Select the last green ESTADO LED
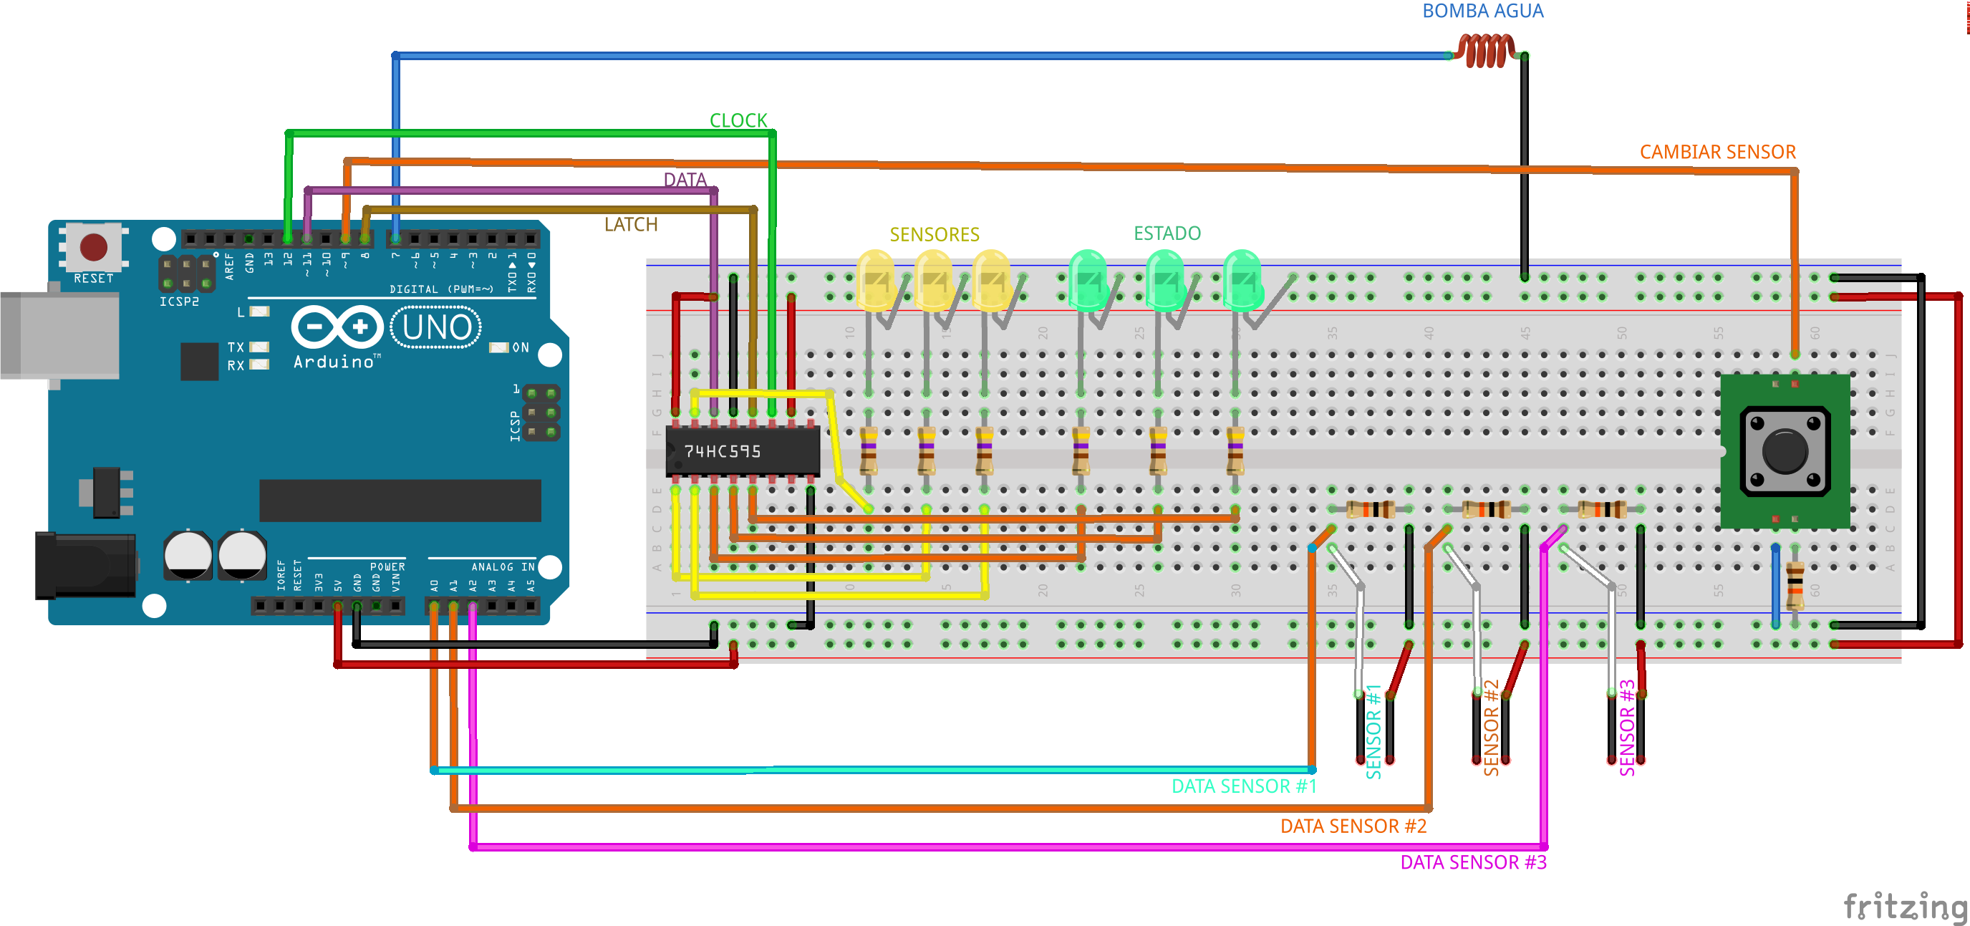The height and width of the screenshot is (926, 1970). [x=1242, y=281]
